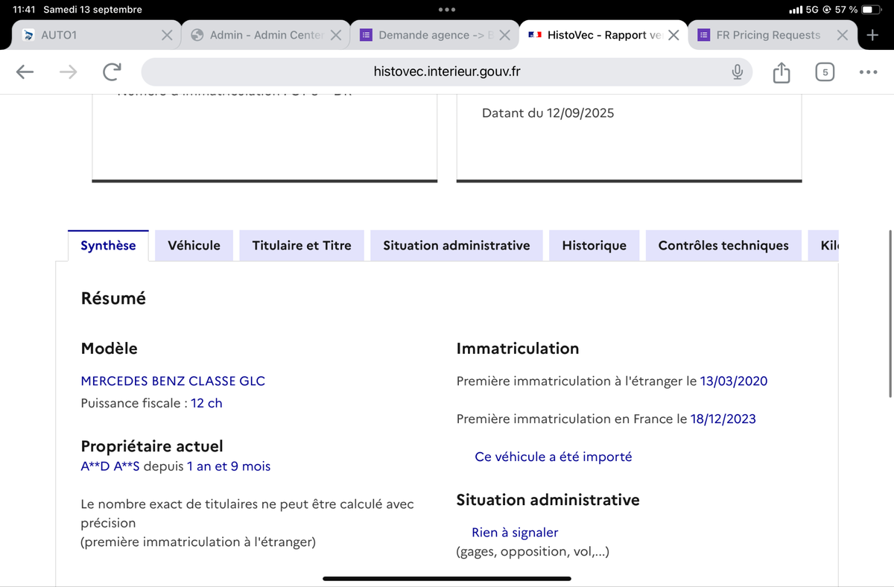The height and width of the screenshot is (587, 894).
Task: Click the date 18/12/2023
Action: tap(723, 419)
